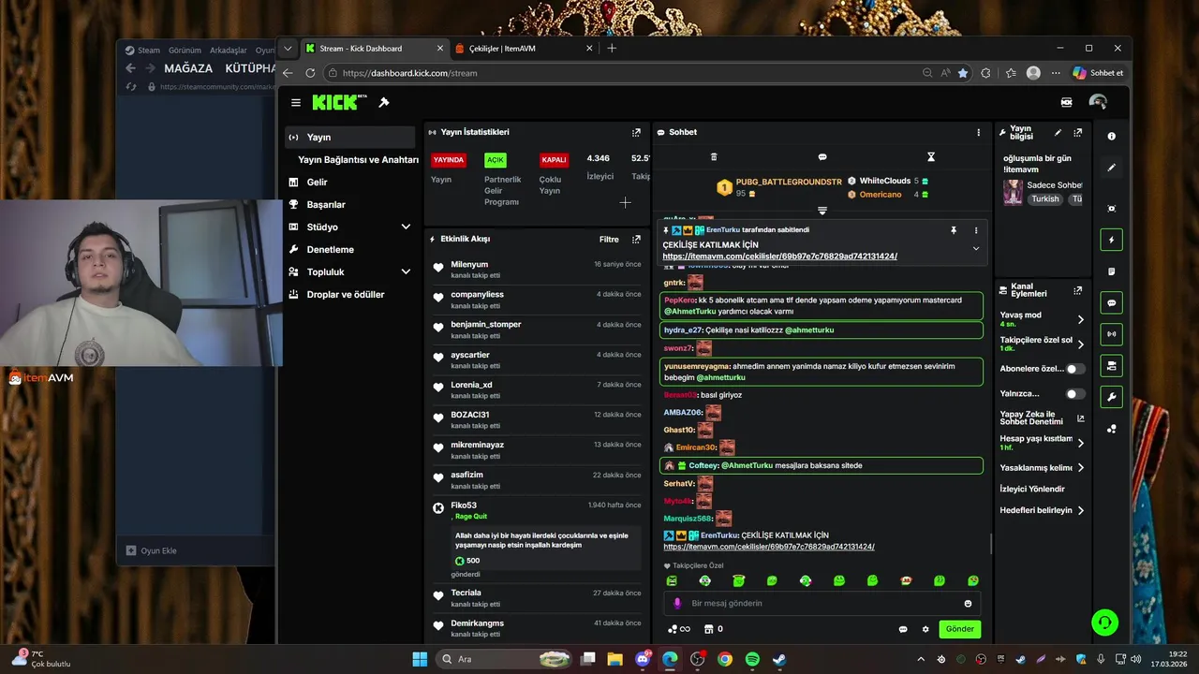Open pop-out icon in Yayın İstatistikleri panel
Viewport: 1199px width, 674px height.
coord(636,132)
